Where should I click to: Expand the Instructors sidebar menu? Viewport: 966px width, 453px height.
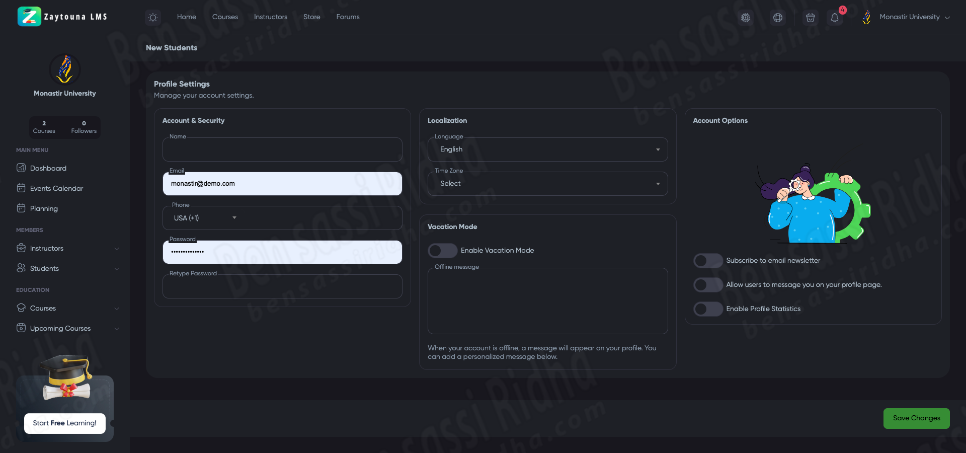click(x=67, y=248)
